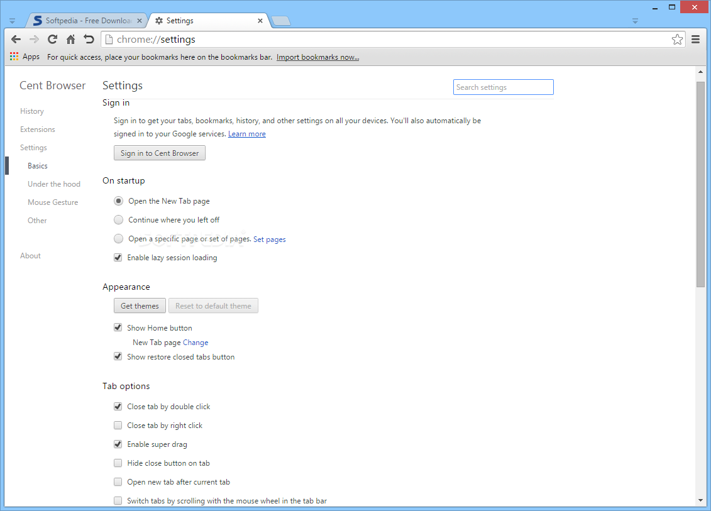Enable switch tabs by mouse wheel scrolling
The height and width of the screenshot is (511, 711).
click(118, 500)
